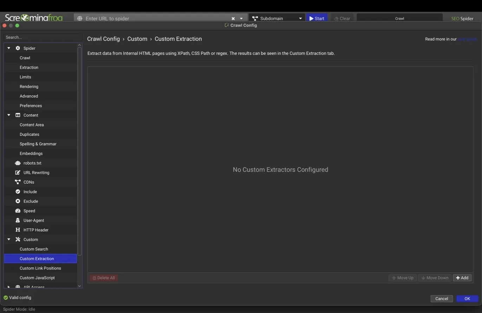This screenshot has width=482, height=313.
Task: Click the HTTP Header H icon
Action: point(18,230)
